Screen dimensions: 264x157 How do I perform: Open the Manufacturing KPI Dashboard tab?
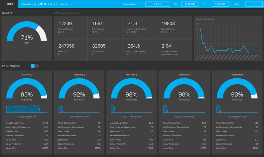(39, 4)
